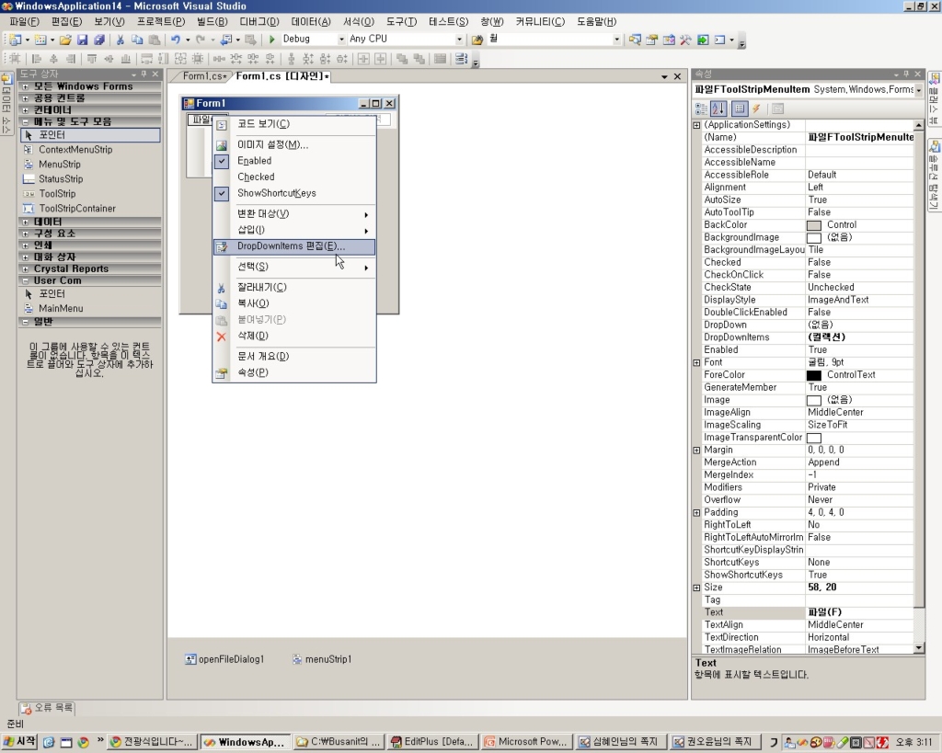Sort properties alphabetically with A-Z icon

[718, 108]
